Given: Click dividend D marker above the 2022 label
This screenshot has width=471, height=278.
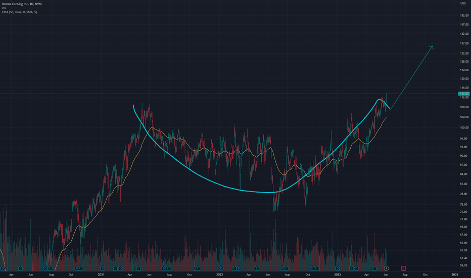Looking at the screenshot, I should pyautogui.click(x=221, y=268).
